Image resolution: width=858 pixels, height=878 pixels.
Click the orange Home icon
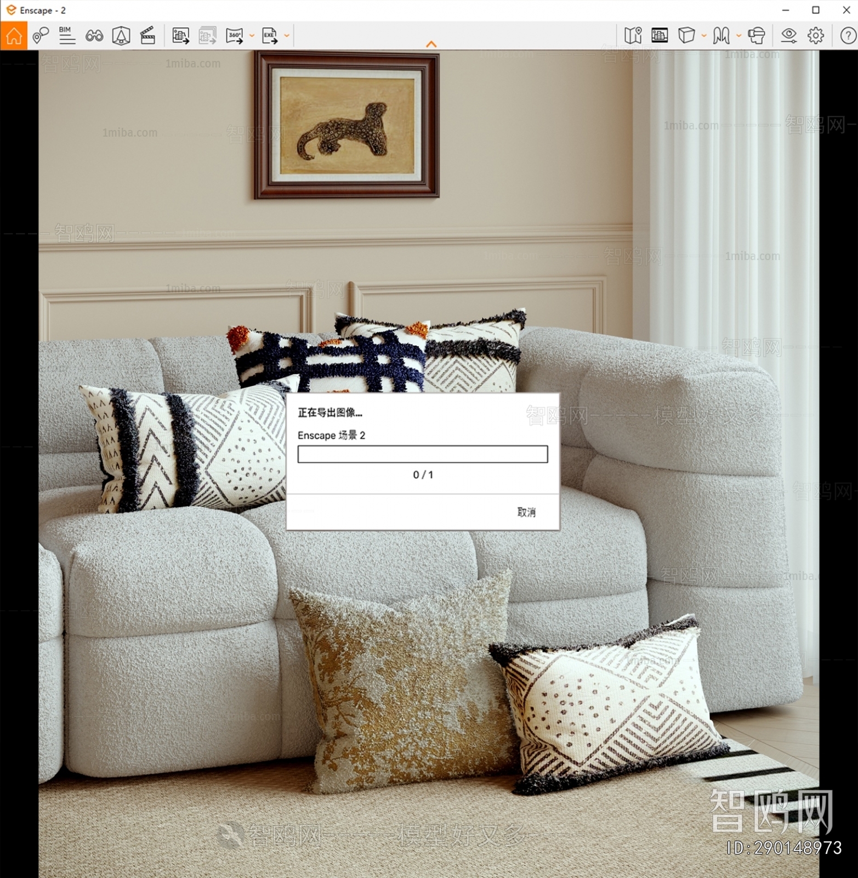(14, 36)
